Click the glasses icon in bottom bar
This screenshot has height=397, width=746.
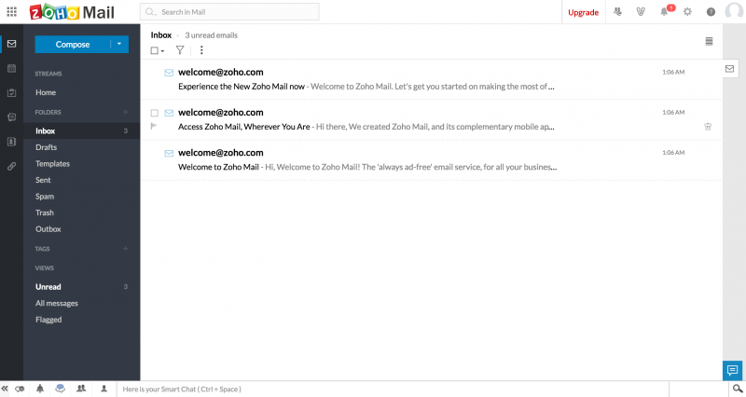click(20, 389)
